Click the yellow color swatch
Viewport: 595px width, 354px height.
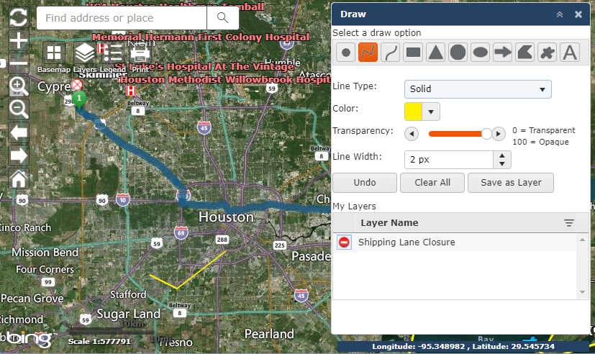pyautogui.click(x=413, y=112)
